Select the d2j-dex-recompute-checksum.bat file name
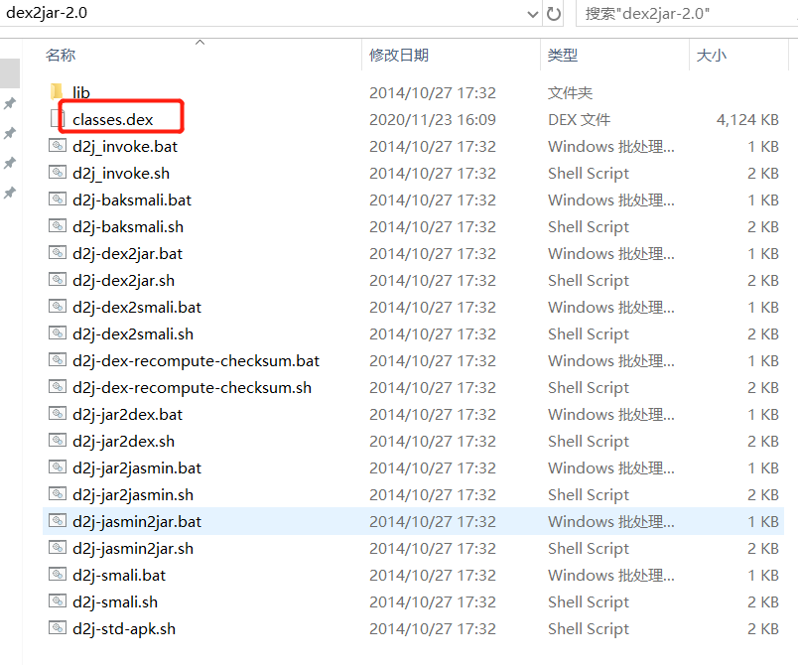This screenshot has height=665, width=798. 196,360
